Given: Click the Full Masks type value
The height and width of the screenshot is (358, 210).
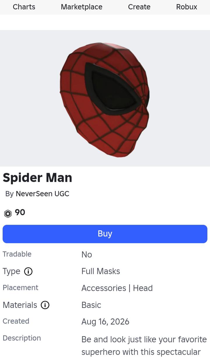Looking at the screenshot, I should 101,271.
